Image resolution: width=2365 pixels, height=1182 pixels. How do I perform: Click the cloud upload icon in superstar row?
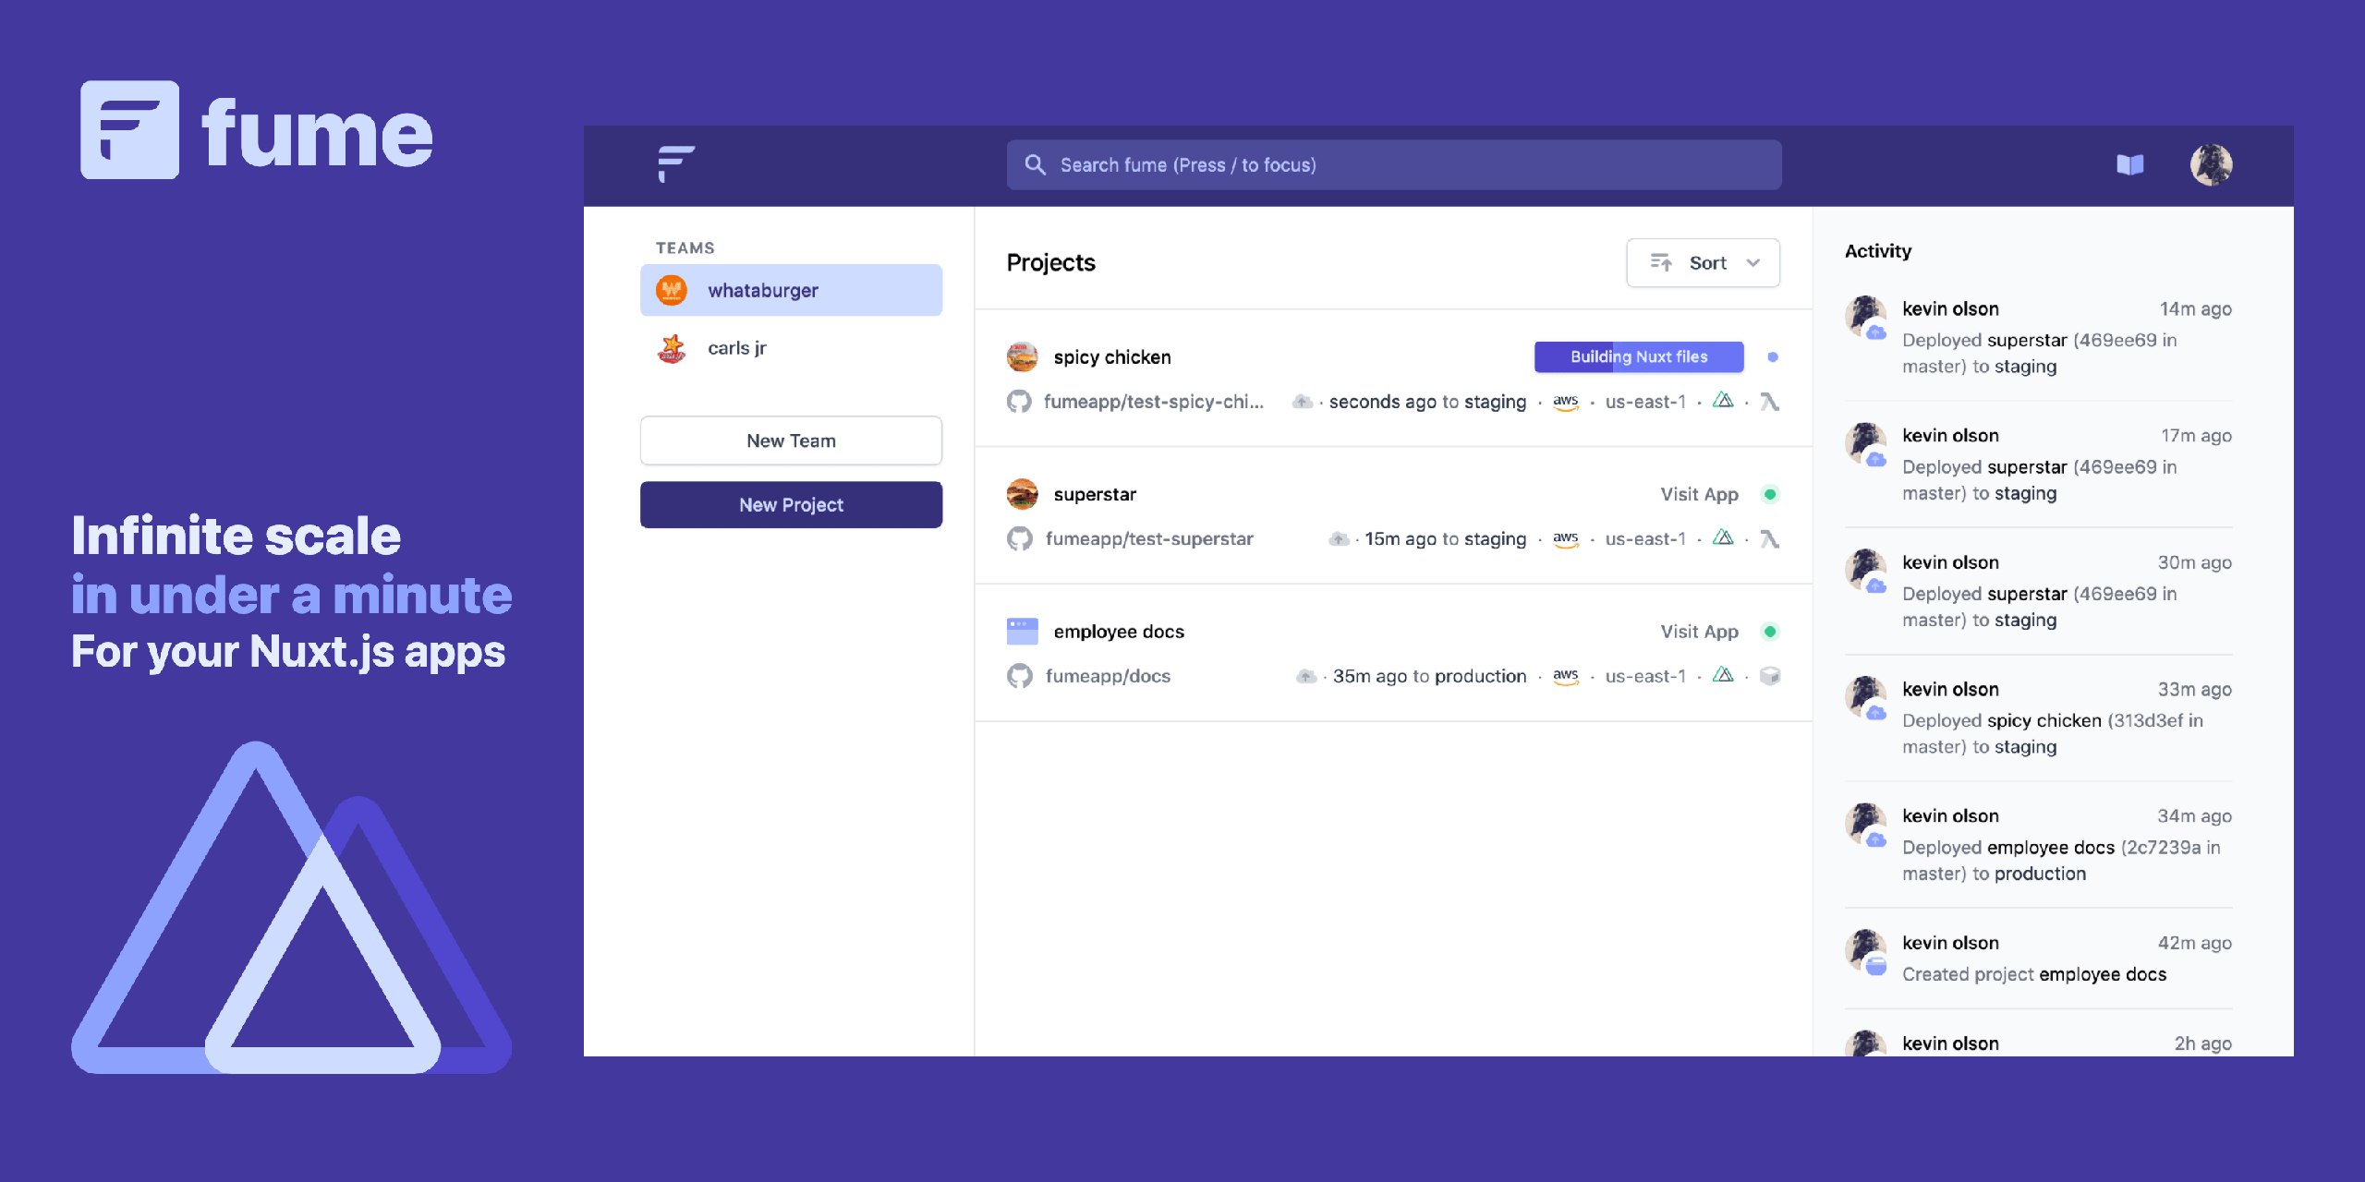tap(1339, 538)
